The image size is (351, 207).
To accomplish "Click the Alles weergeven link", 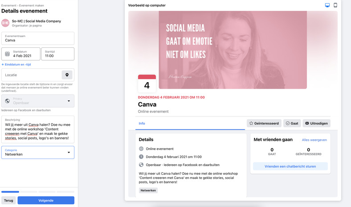I will 314,140.
